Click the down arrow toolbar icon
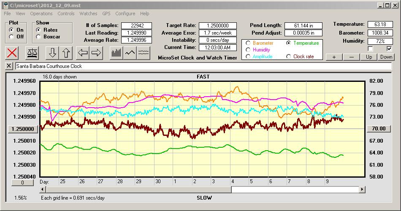This screenshot has height=211, width=401. tap(52, 53)
